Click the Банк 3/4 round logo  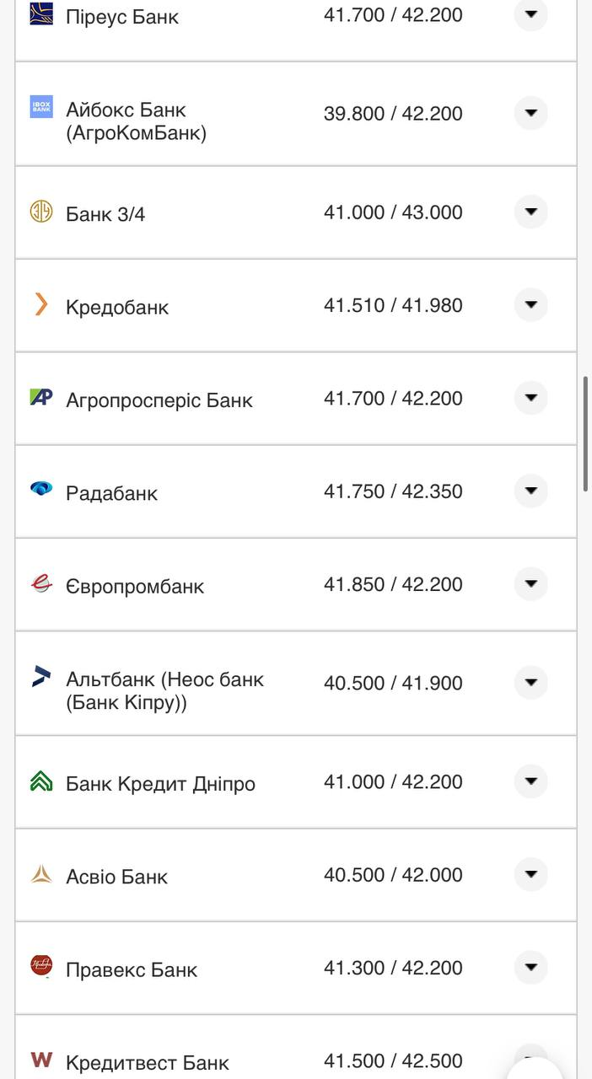click(41, 212)
